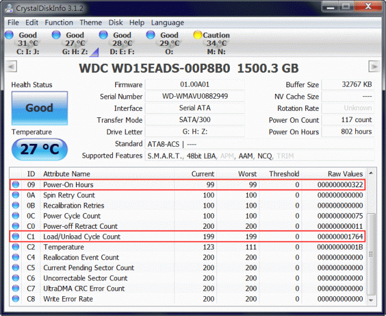Go to previous disk with left arrow
Image resolution: width=386 pixels, height=316 pixels.
(11, 66)
